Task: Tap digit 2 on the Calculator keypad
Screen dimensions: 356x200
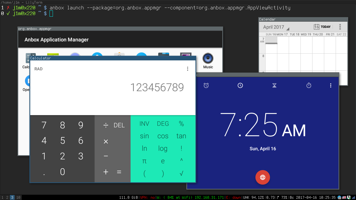Action: [x=63, y=156]
